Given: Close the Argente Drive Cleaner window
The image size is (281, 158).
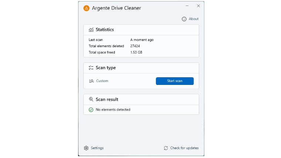Looking at the screenshot, I should 198,6.
